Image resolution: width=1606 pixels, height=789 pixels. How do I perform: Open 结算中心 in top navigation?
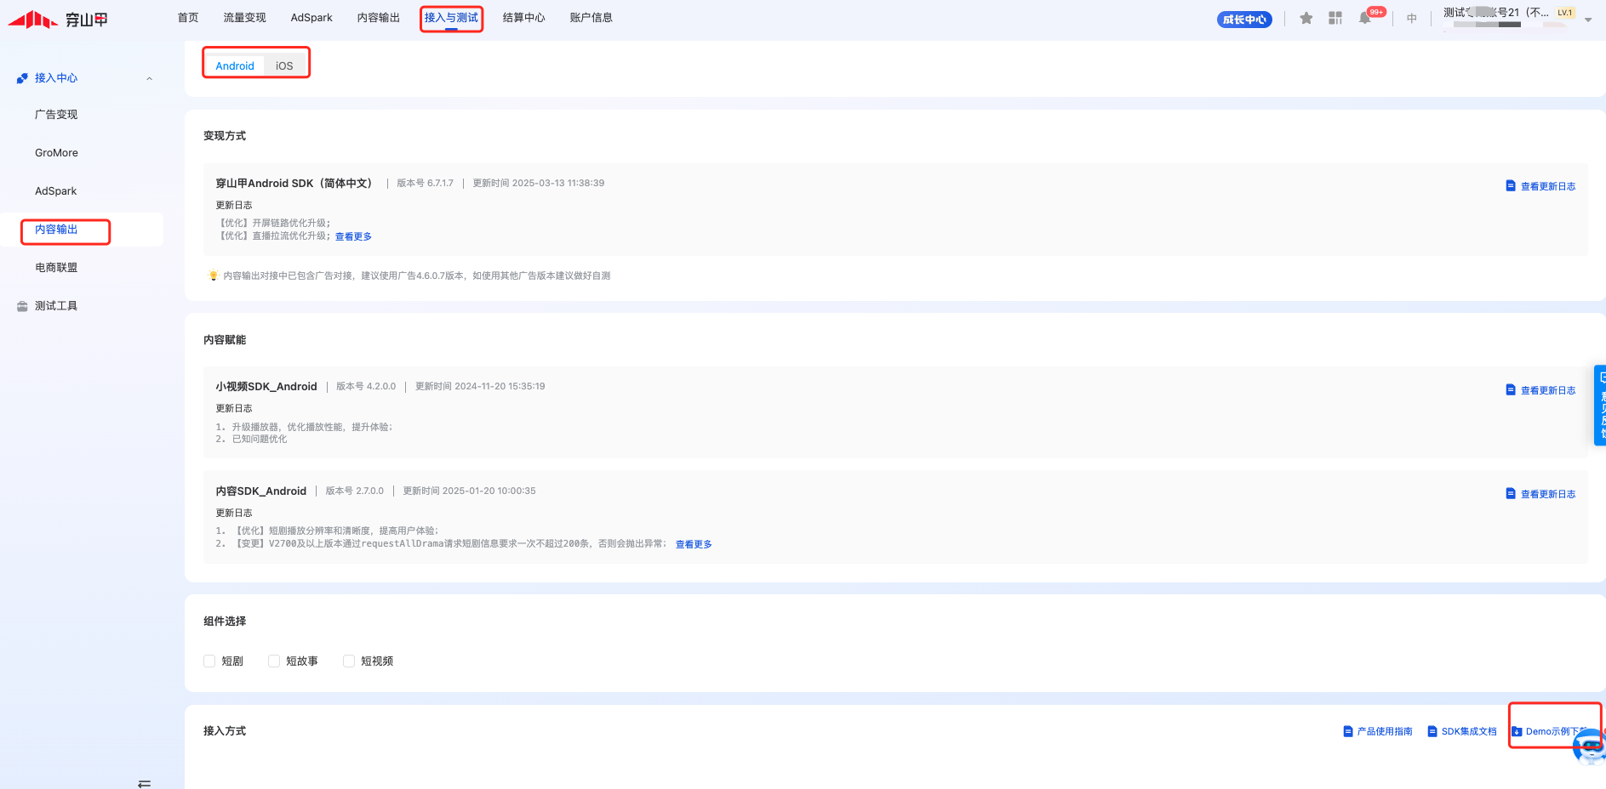[523, 18]
